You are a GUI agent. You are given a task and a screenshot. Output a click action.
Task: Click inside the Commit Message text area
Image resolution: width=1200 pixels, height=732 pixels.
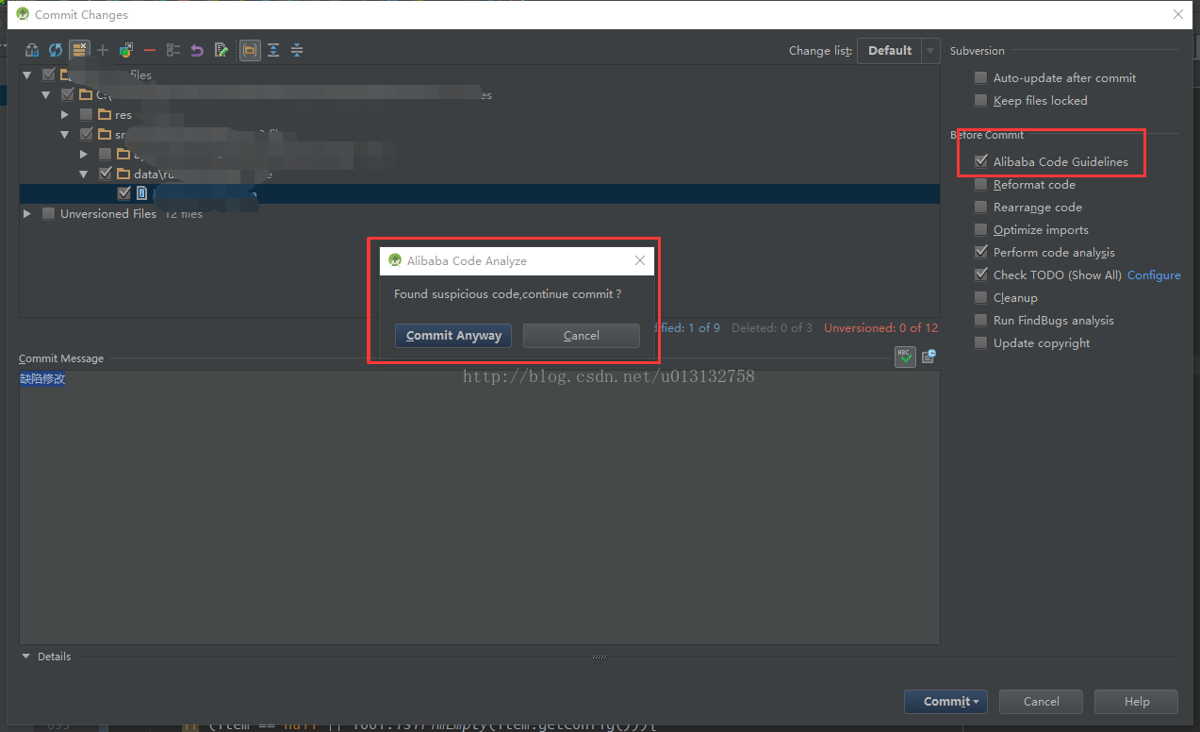click(479, 507)
